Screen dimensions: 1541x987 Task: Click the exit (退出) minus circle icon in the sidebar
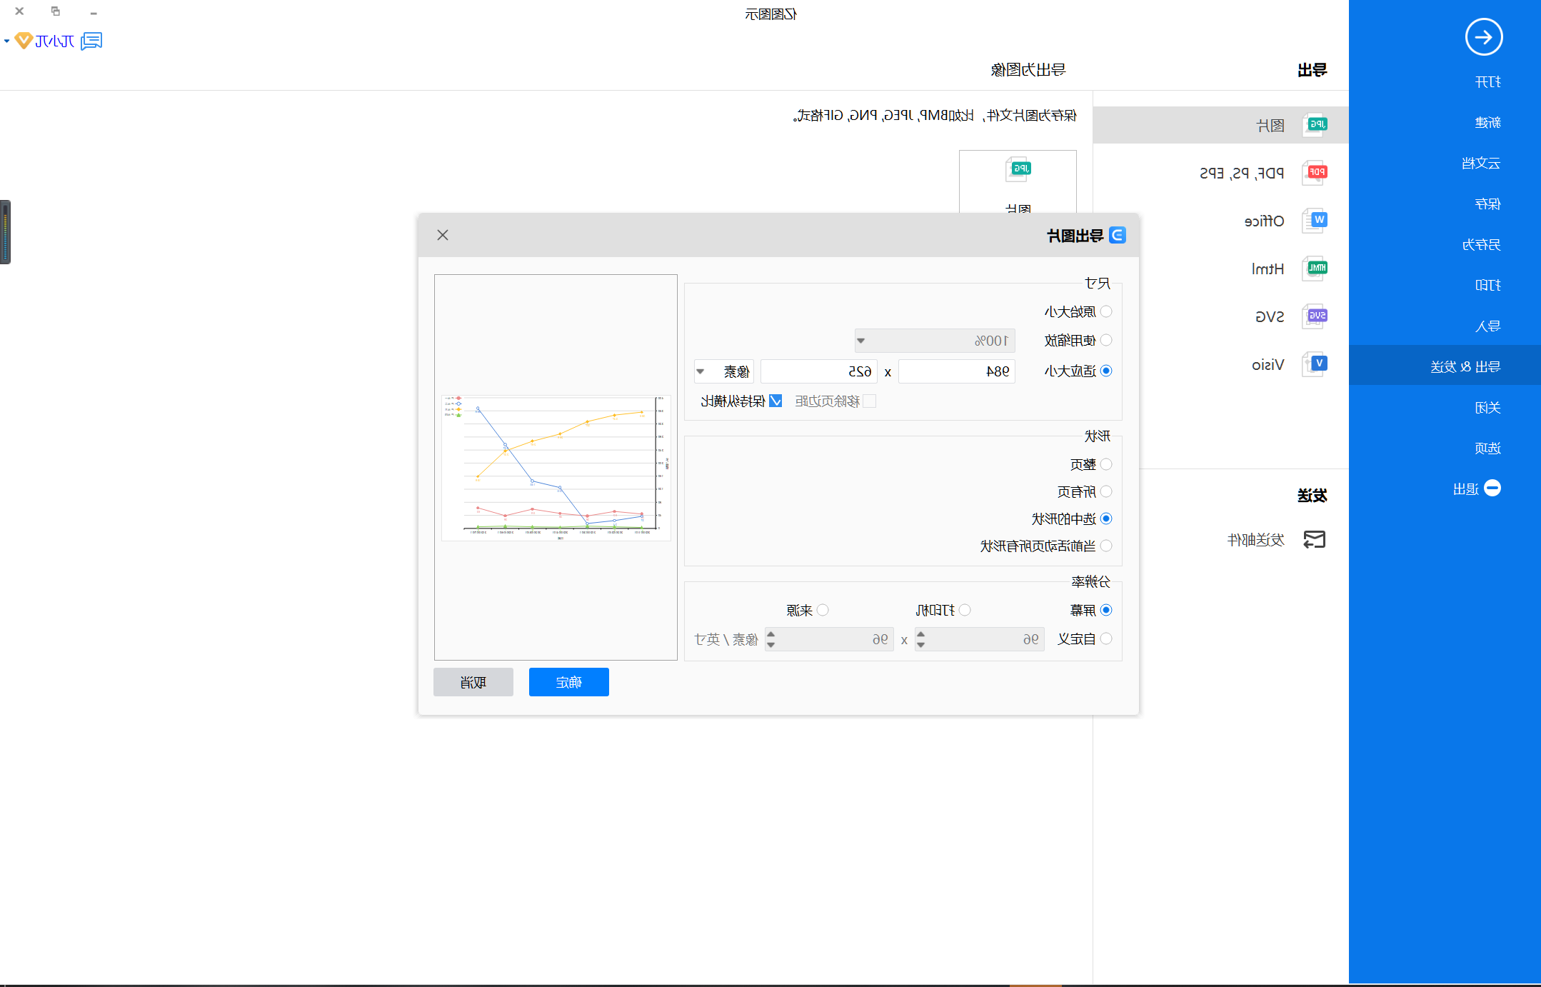(1492, 489)
